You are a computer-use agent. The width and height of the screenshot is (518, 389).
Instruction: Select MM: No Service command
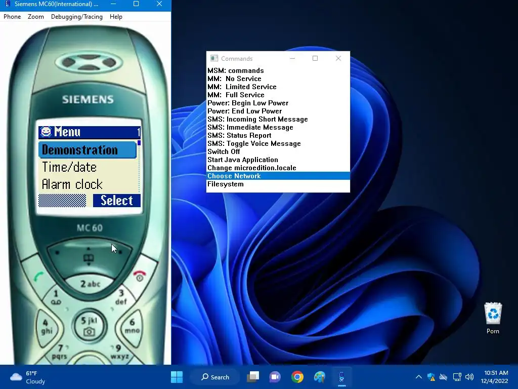click(x=278, y=79)
